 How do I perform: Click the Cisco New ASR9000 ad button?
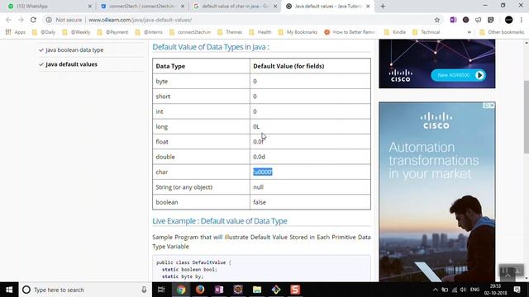458,75
